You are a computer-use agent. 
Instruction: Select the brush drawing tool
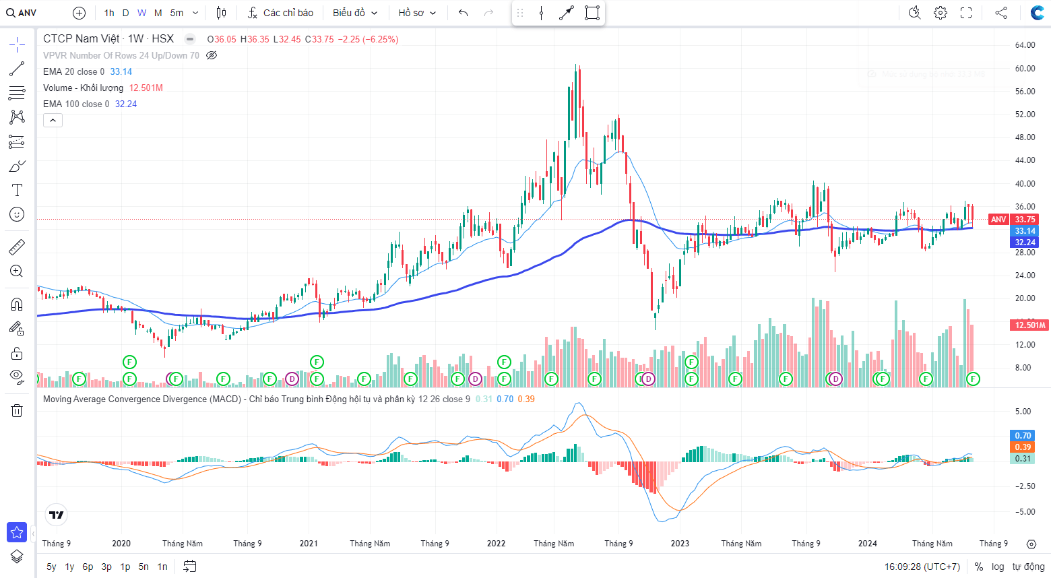(17, 166)
